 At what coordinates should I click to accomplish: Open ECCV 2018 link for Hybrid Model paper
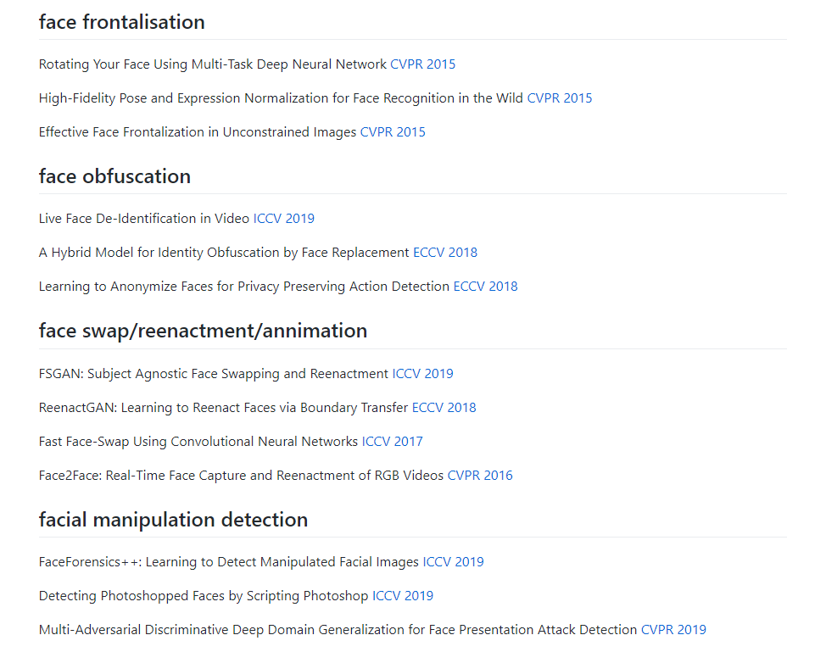[x=445, y=253]
